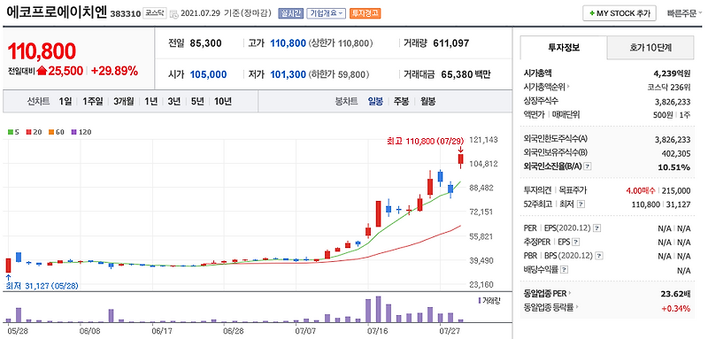Click help icon next to 배당수익률

pos(565,270)
